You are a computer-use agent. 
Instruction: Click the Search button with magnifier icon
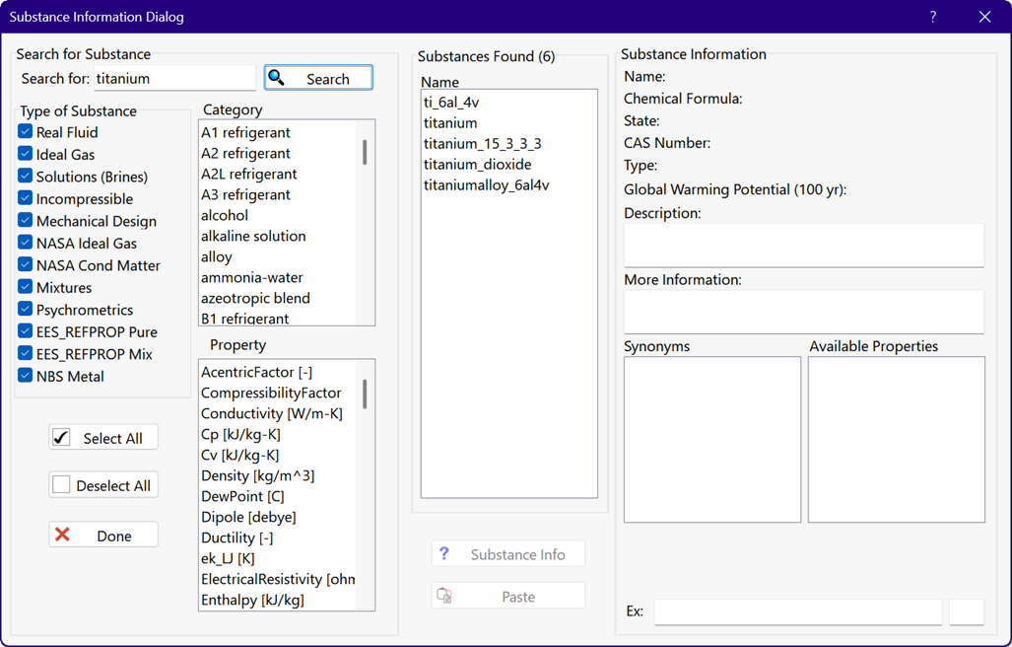318,78
